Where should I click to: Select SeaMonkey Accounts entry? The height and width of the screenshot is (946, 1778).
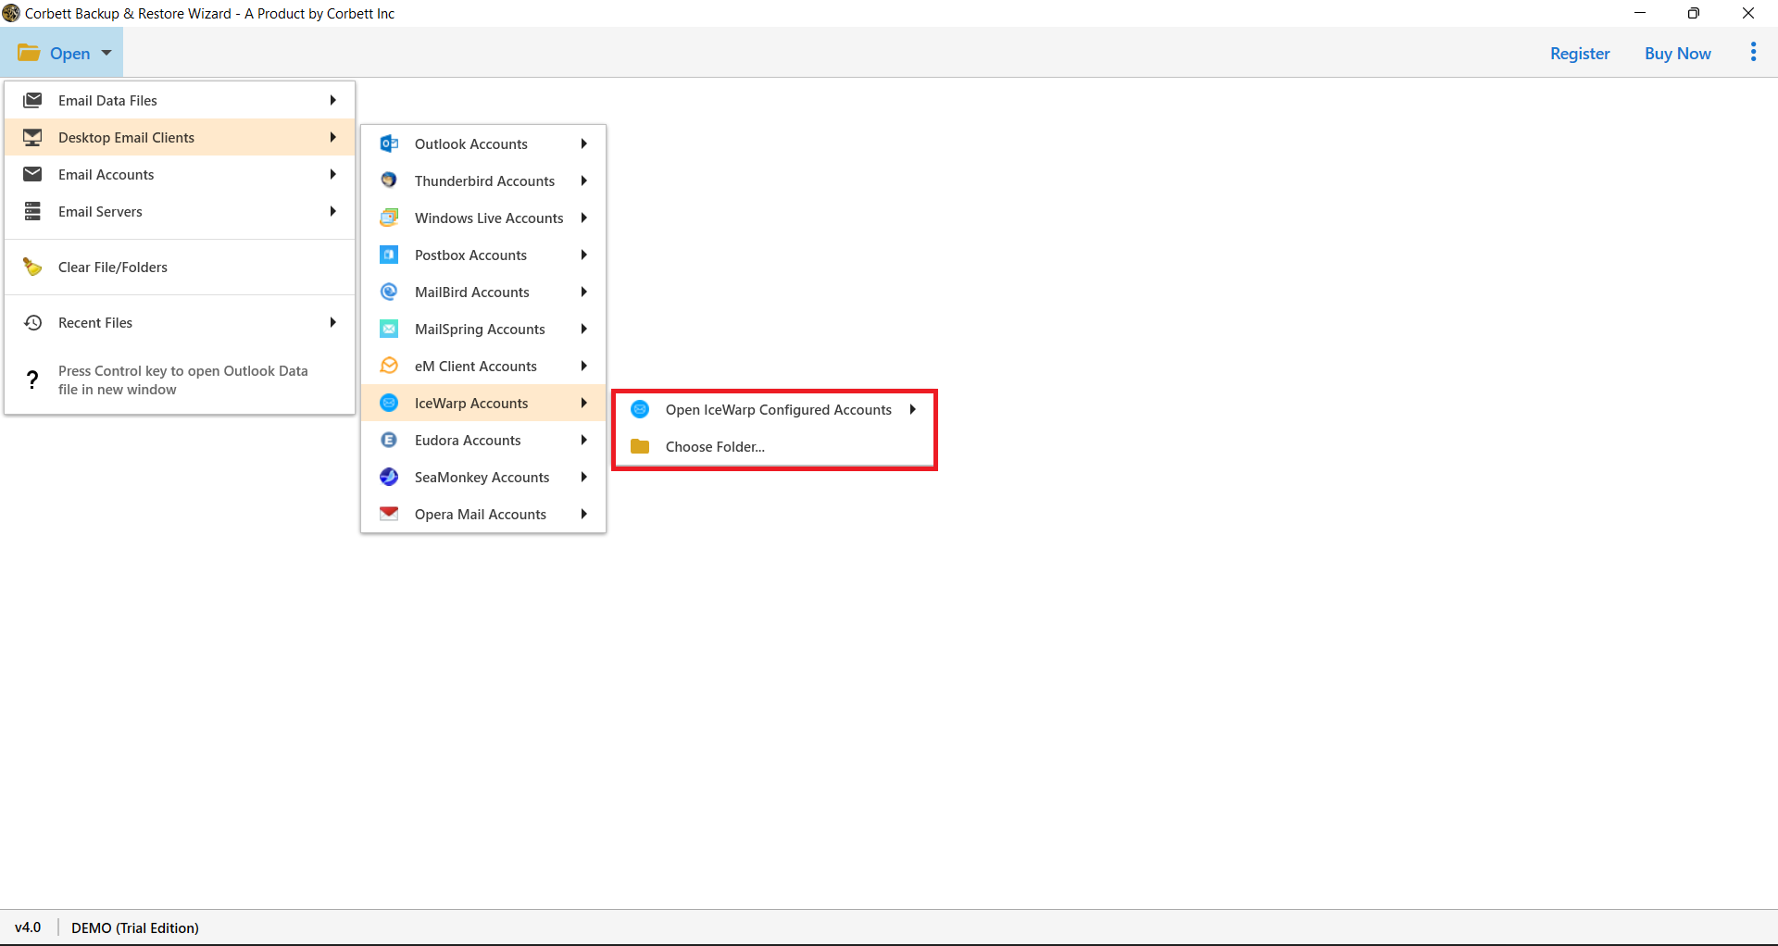[483, 477]
